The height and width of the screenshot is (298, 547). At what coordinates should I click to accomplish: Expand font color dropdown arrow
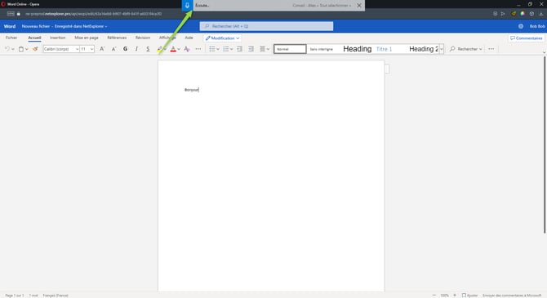click(x=179, y=49)
